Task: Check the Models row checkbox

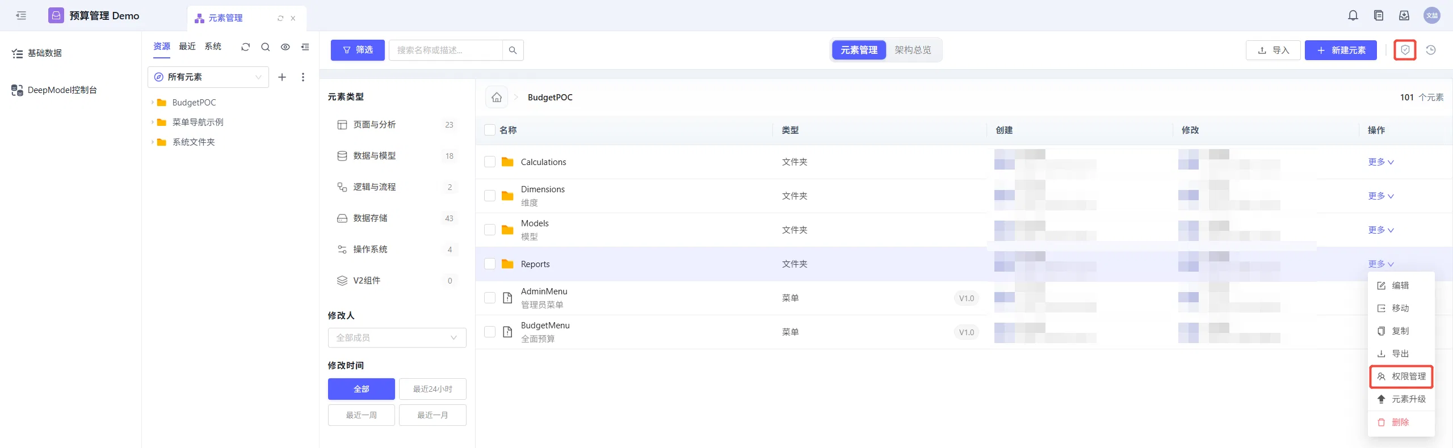Action: [490, 230]
